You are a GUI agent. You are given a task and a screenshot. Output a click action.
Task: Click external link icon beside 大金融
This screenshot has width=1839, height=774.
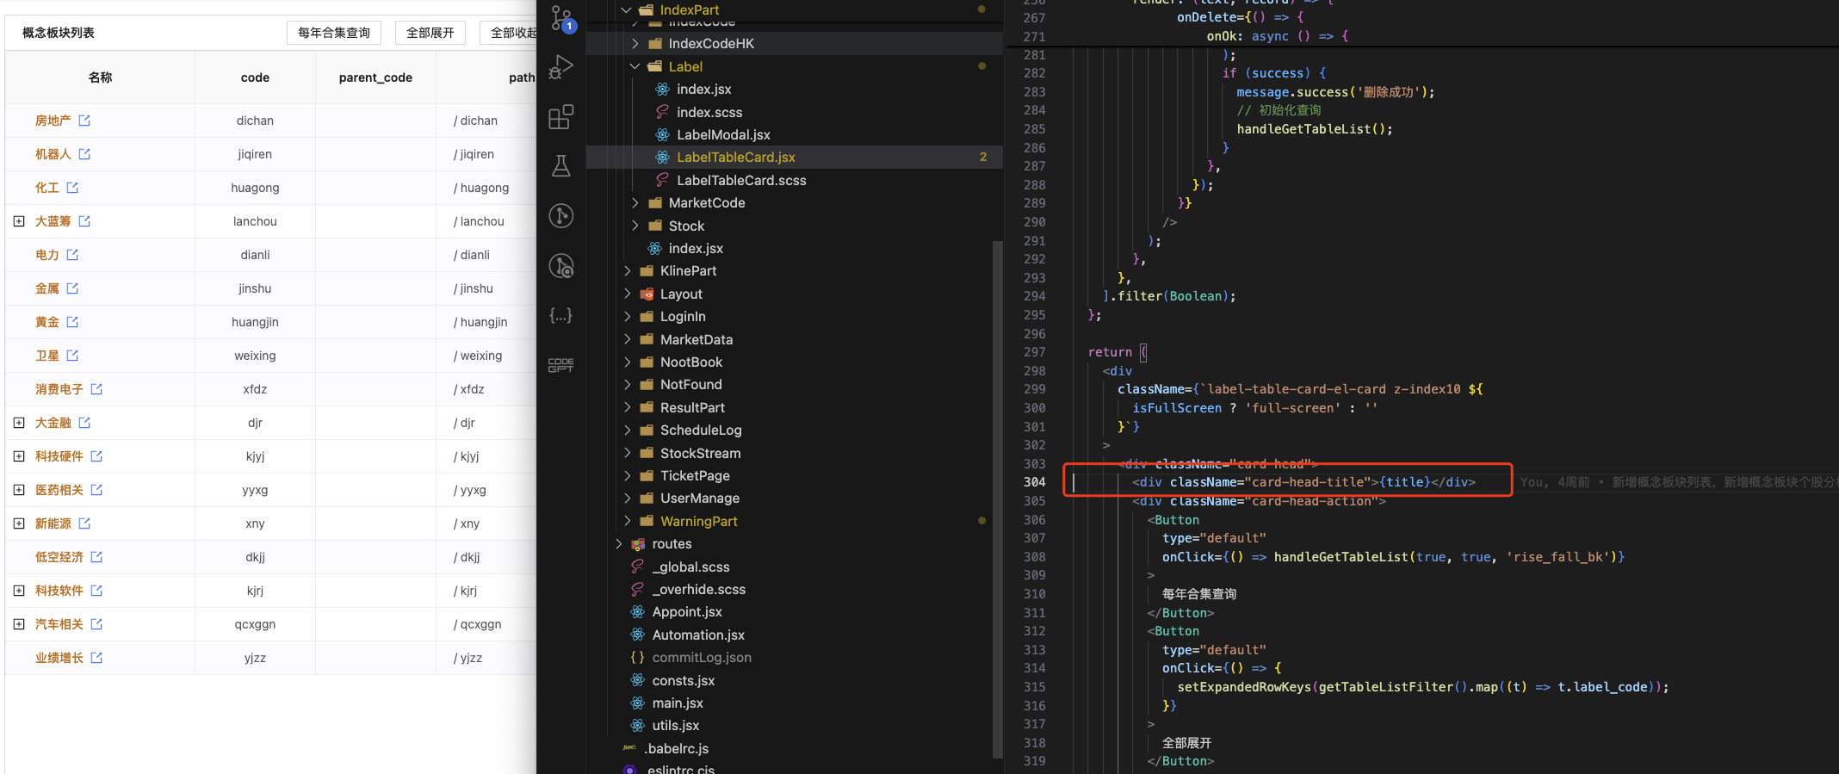click(x=84, y=423)
